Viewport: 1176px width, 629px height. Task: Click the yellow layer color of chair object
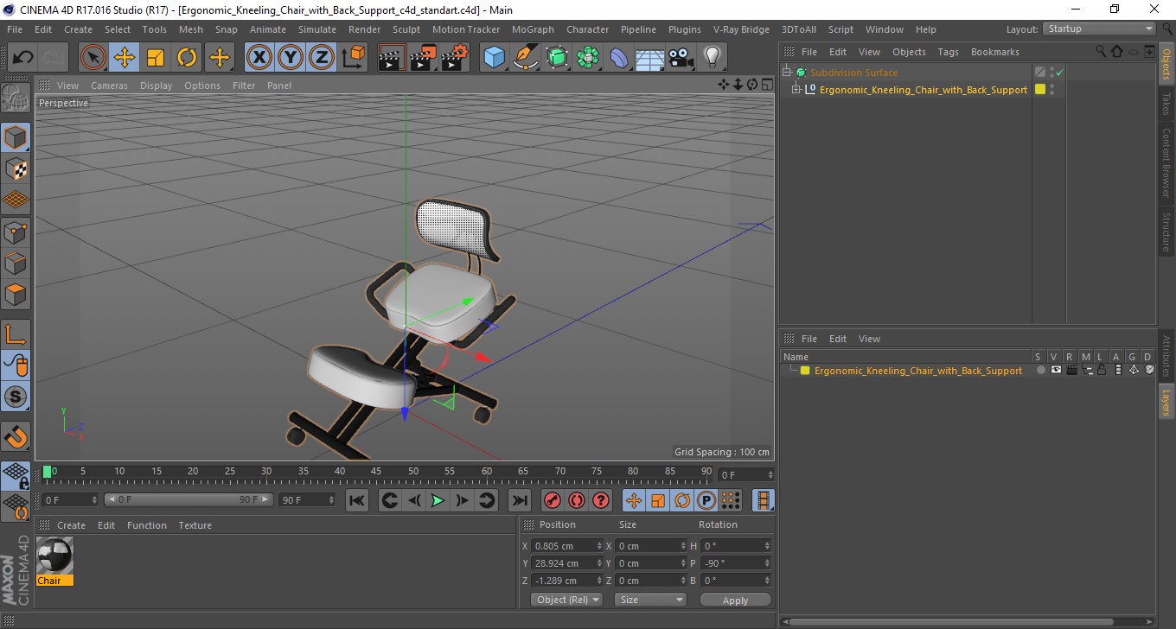coord(1040,89)
